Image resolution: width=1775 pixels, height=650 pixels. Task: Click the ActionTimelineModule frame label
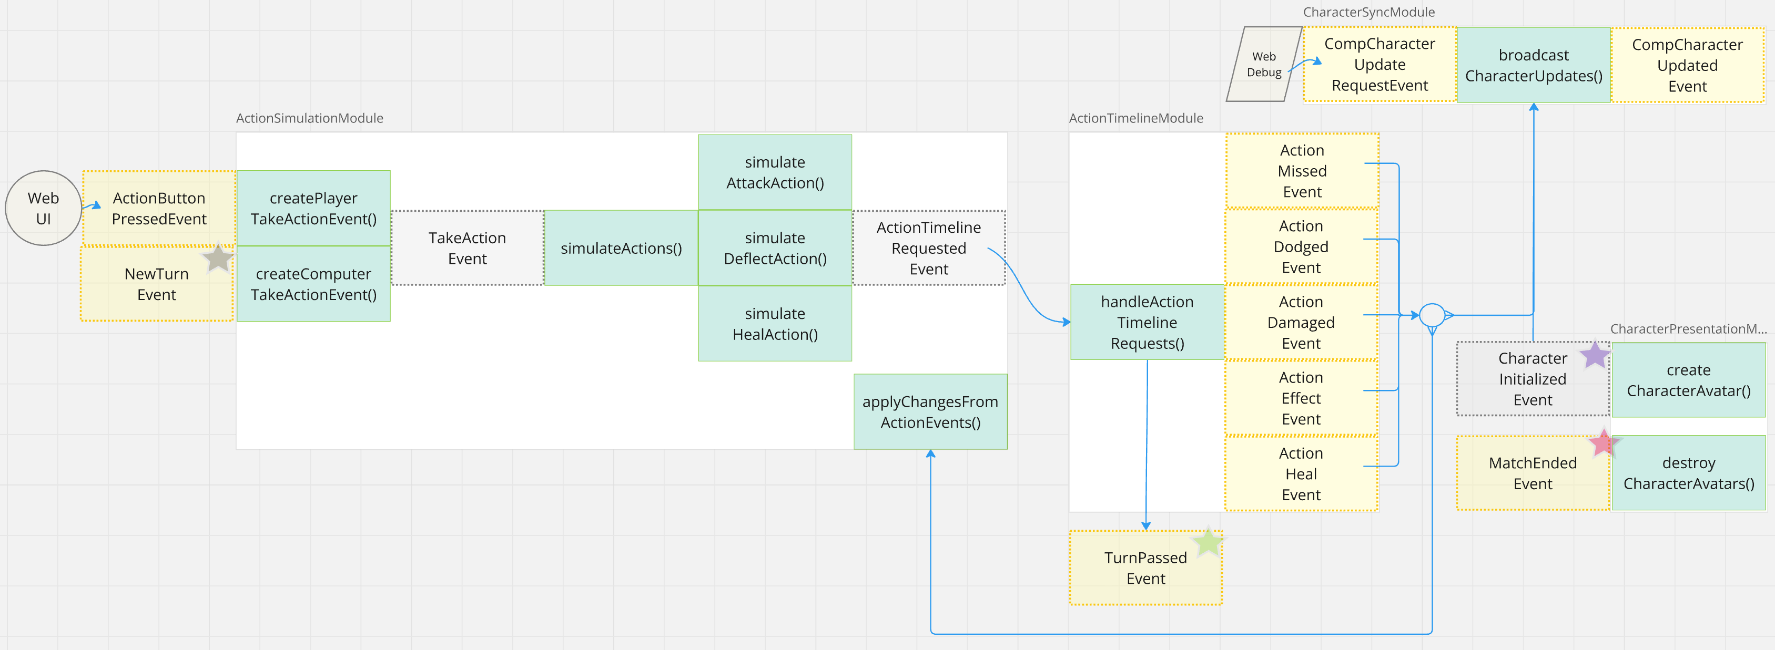(x=1135, y=118)
